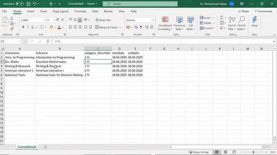Screen dimensions: 277x155
Task: Open Cell Styles gallery
Action: (x=190, y=24)
